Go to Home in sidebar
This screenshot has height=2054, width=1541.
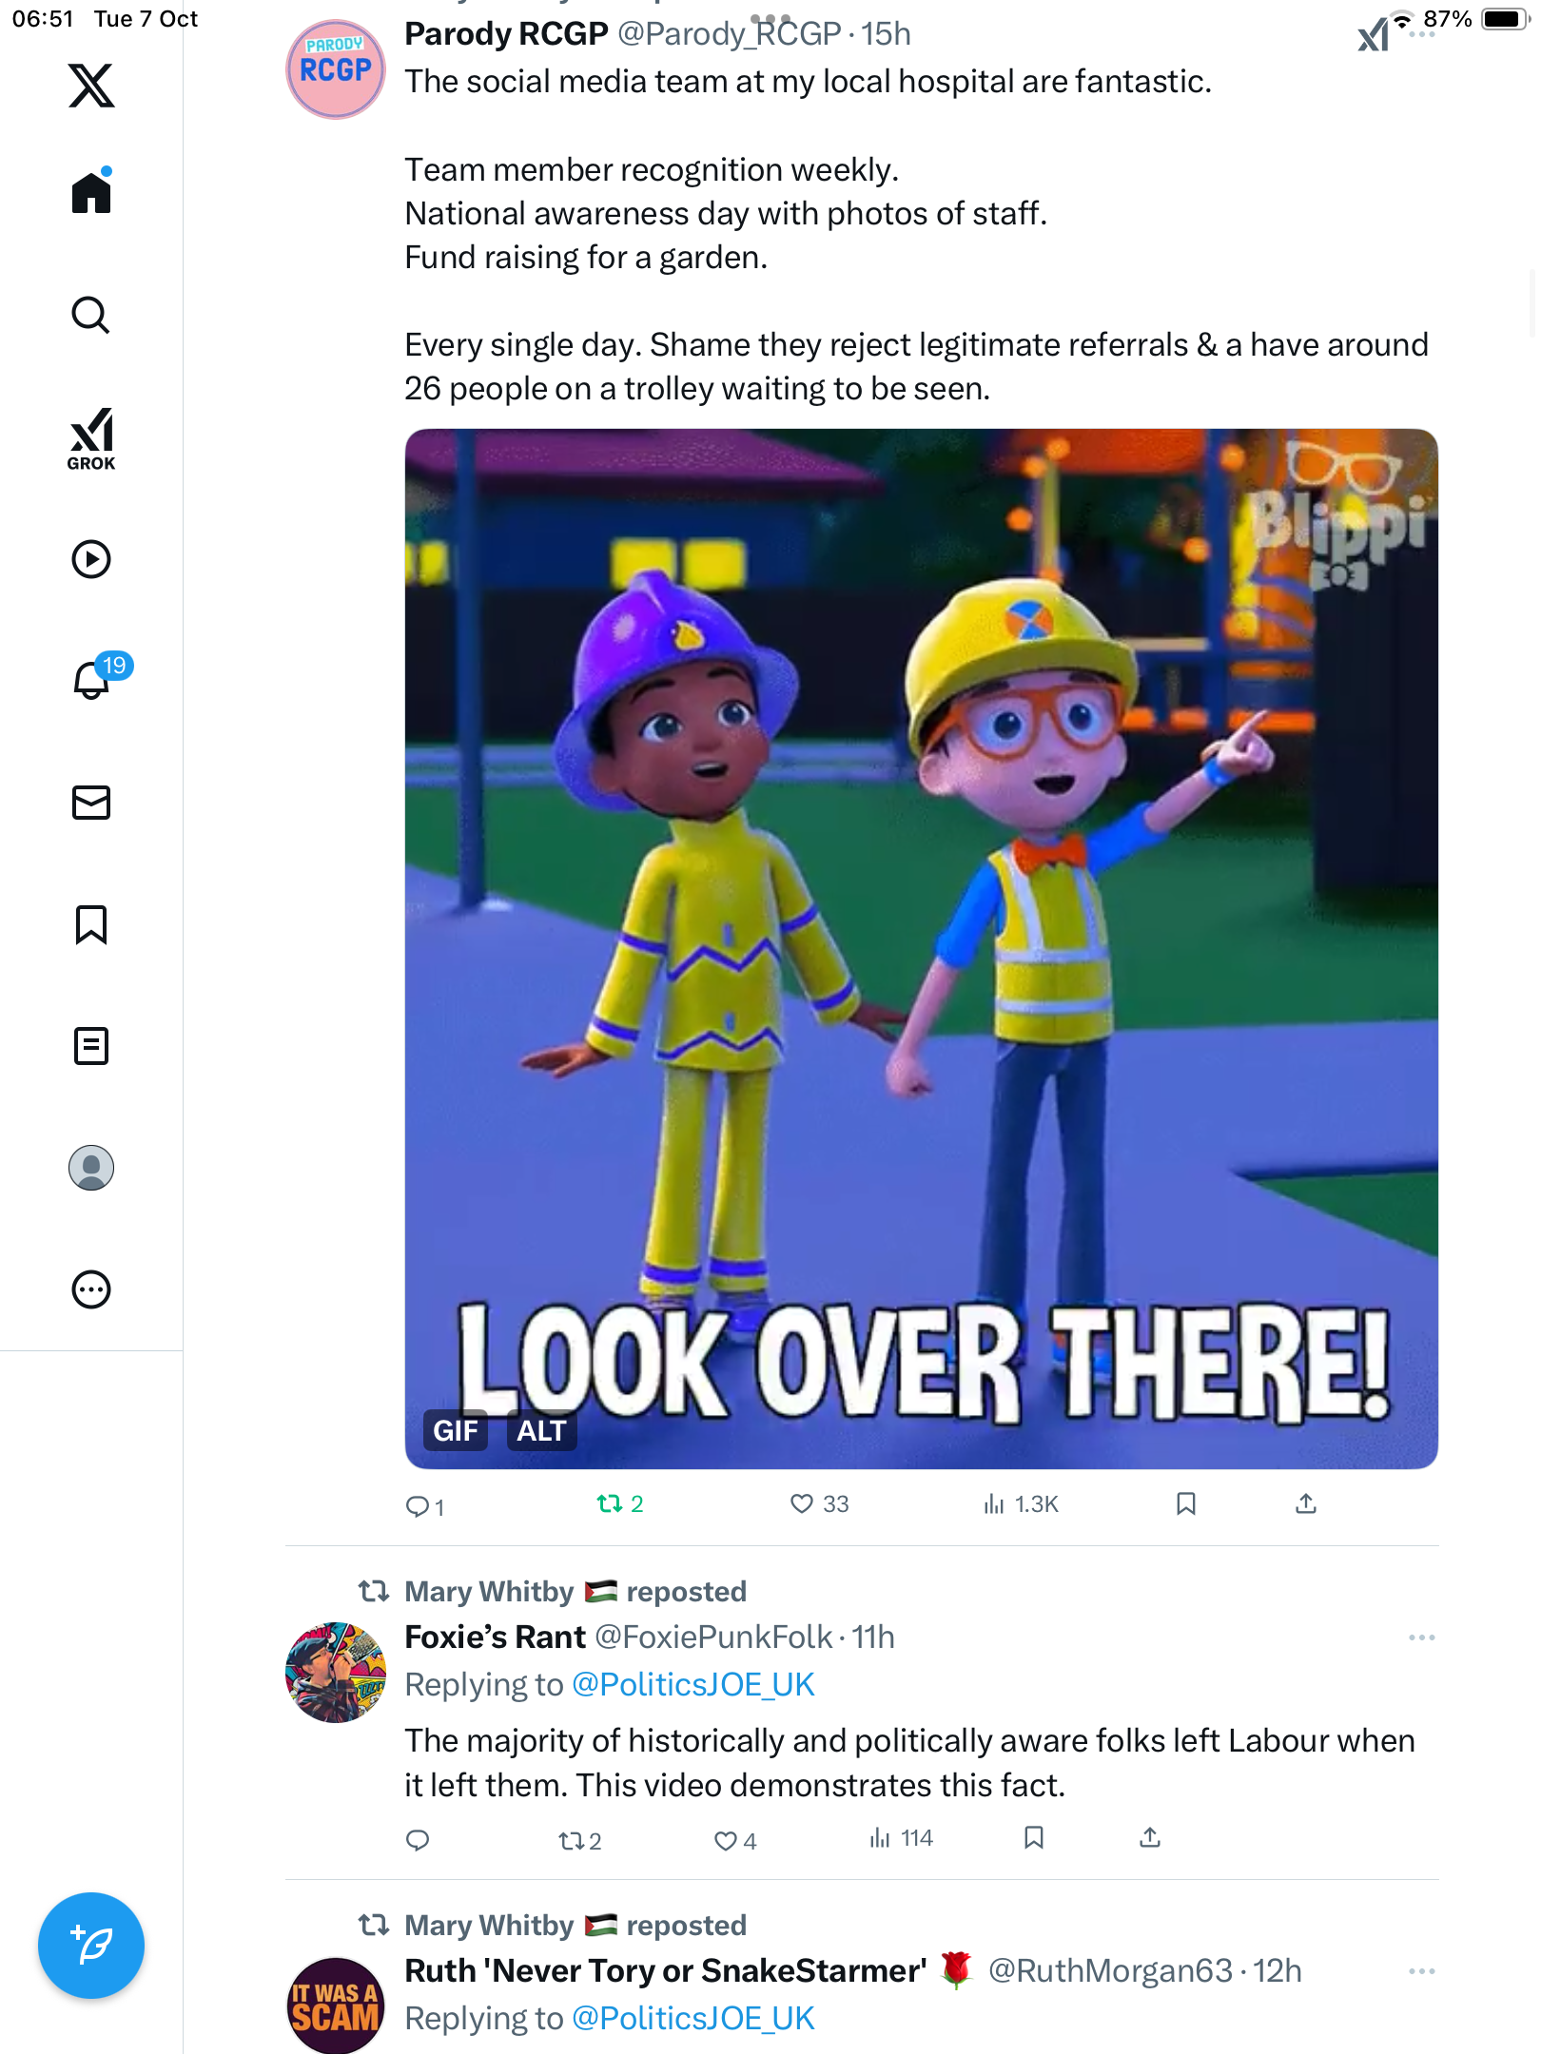click(x=91, y=193)
